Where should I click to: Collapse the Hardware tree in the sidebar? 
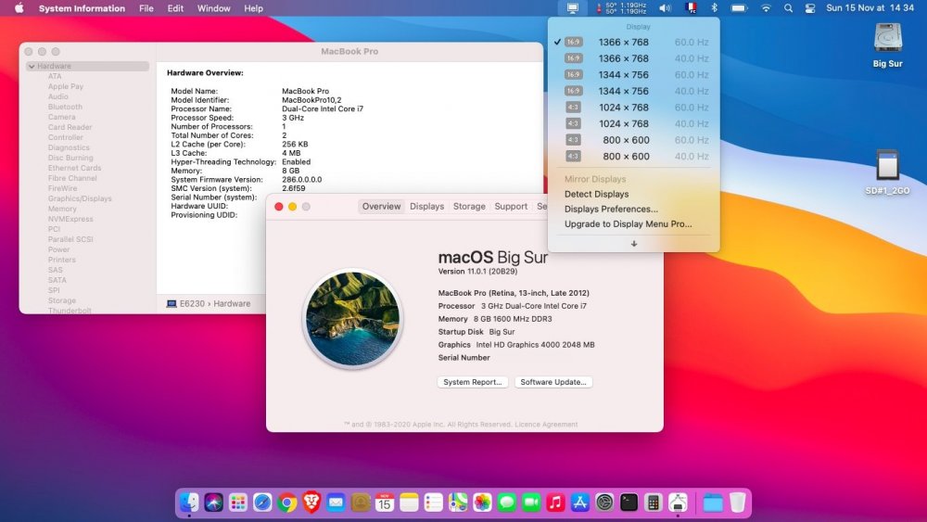[32, 67]
